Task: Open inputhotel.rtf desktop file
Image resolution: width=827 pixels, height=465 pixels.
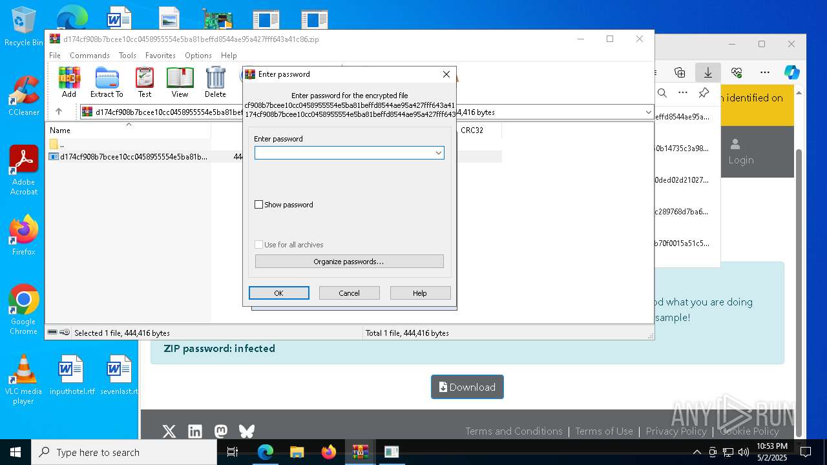Action: [x=72, y=375]
